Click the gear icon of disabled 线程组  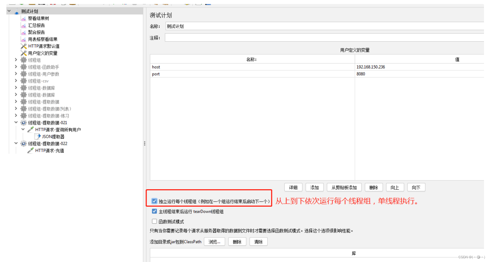point(23,60)
